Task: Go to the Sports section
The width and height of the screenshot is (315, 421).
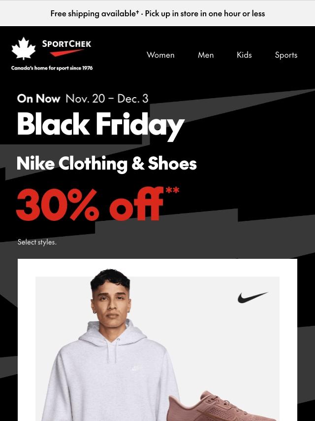Action: tap(286, 55)
